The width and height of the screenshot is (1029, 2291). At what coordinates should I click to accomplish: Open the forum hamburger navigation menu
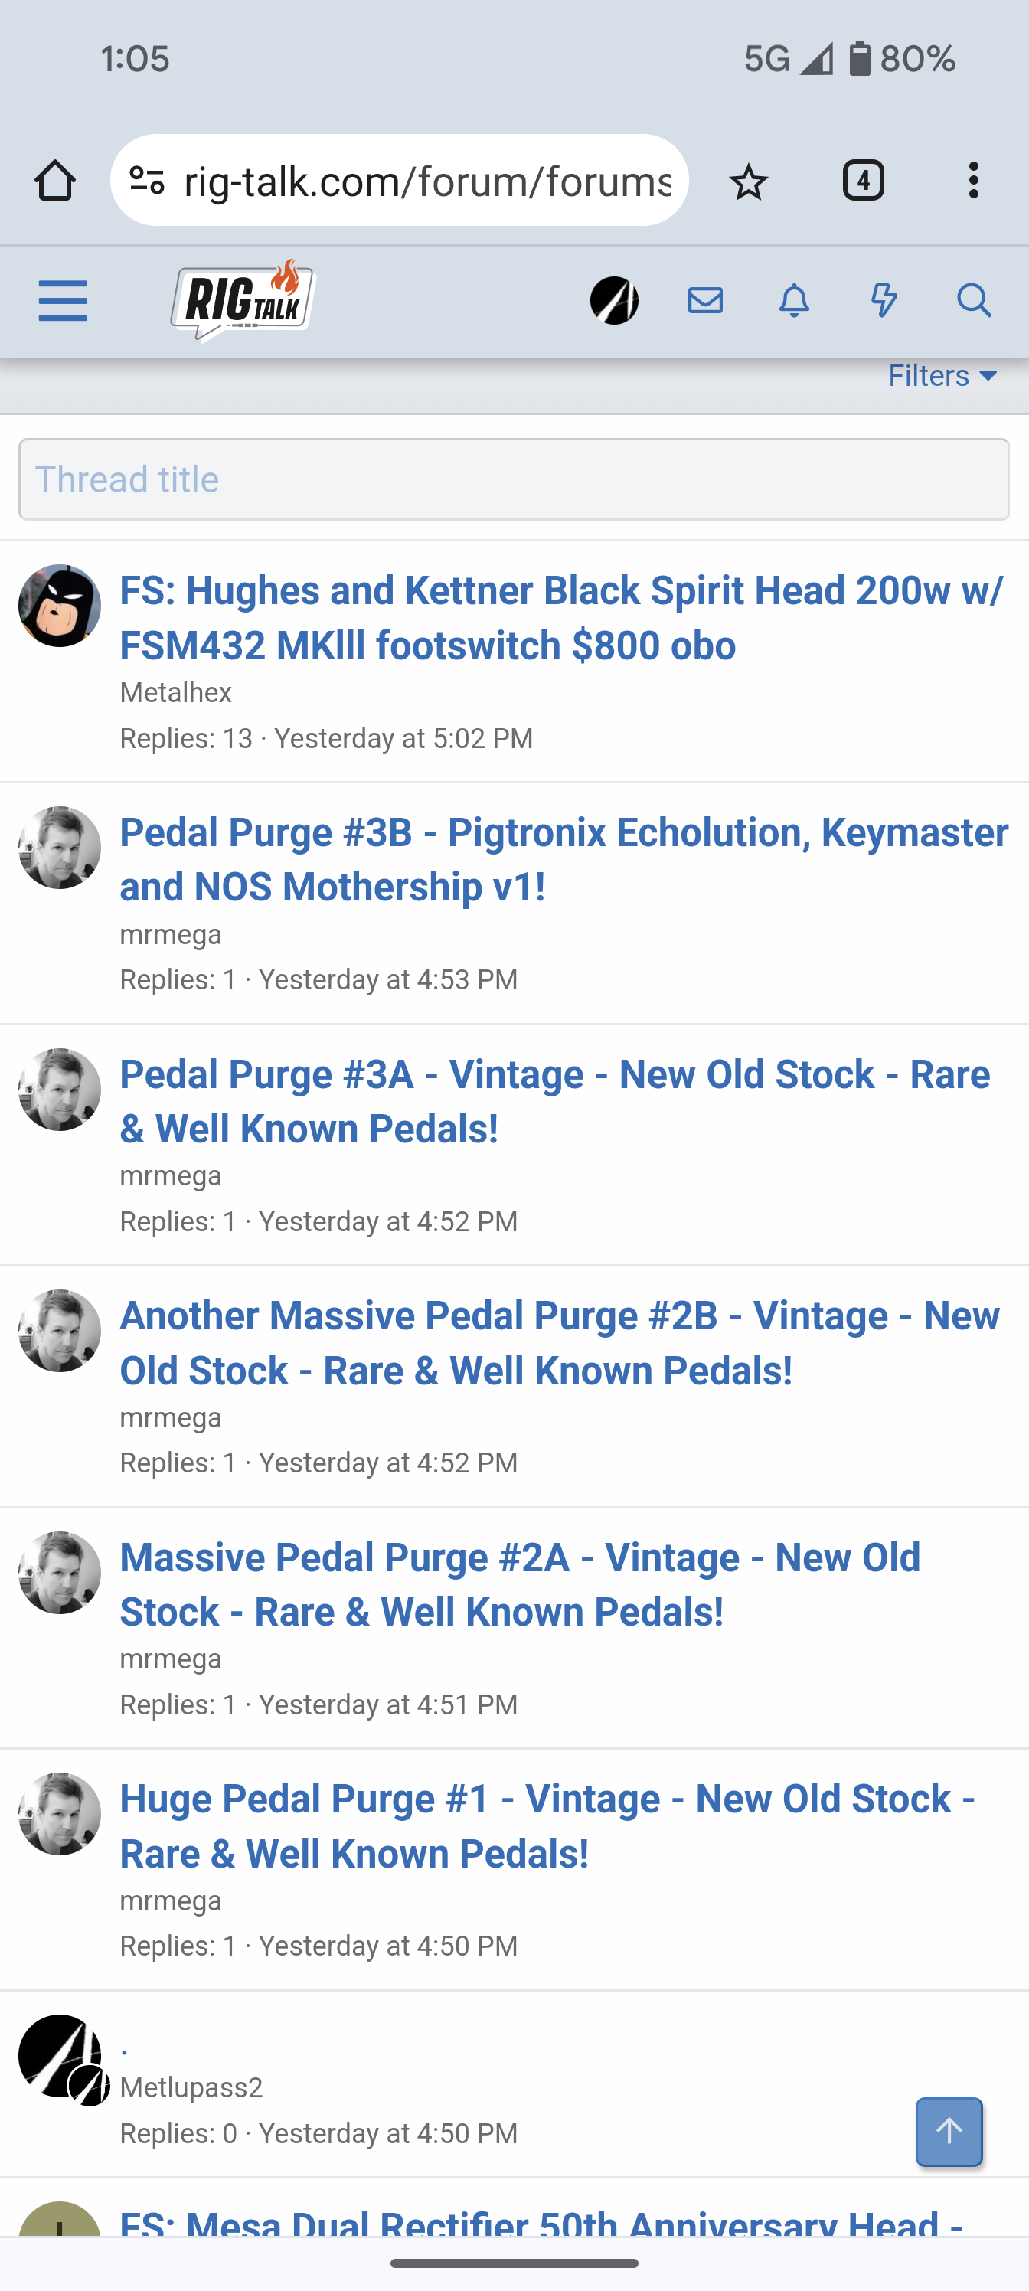(63, 301)
